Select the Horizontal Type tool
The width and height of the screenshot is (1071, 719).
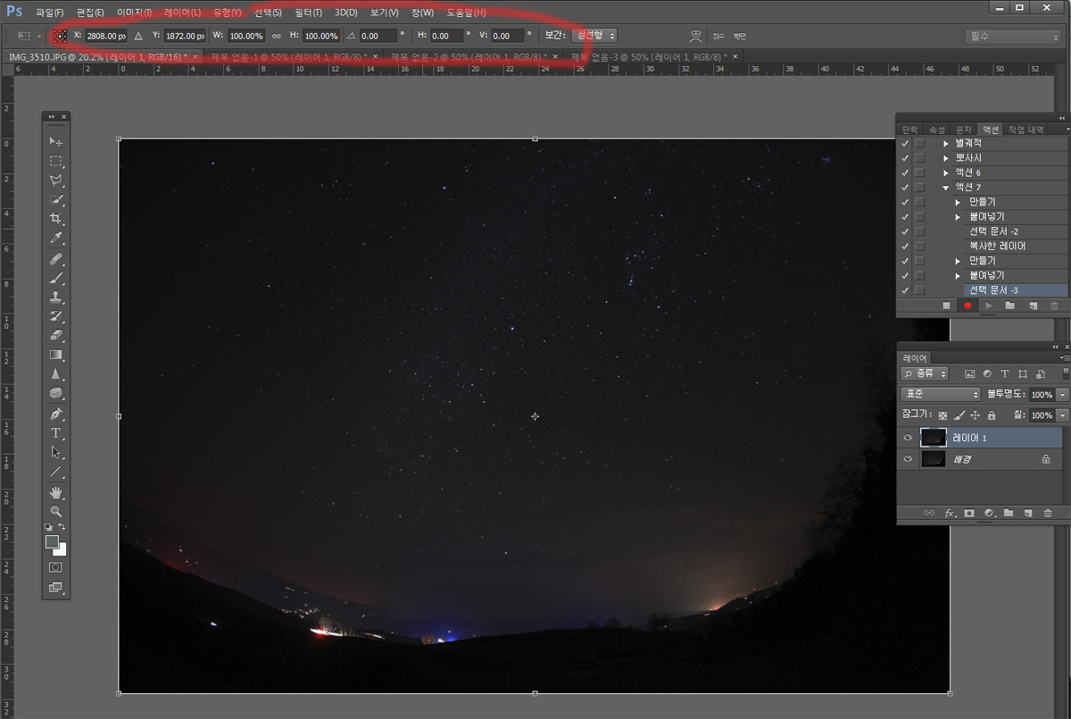pos(56,433)
